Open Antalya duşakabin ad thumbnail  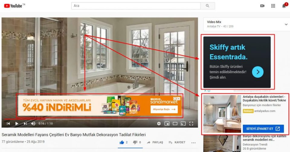pos(222,114)
